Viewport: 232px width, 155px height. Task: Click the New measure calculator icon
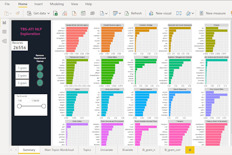[x=201, y=13]
